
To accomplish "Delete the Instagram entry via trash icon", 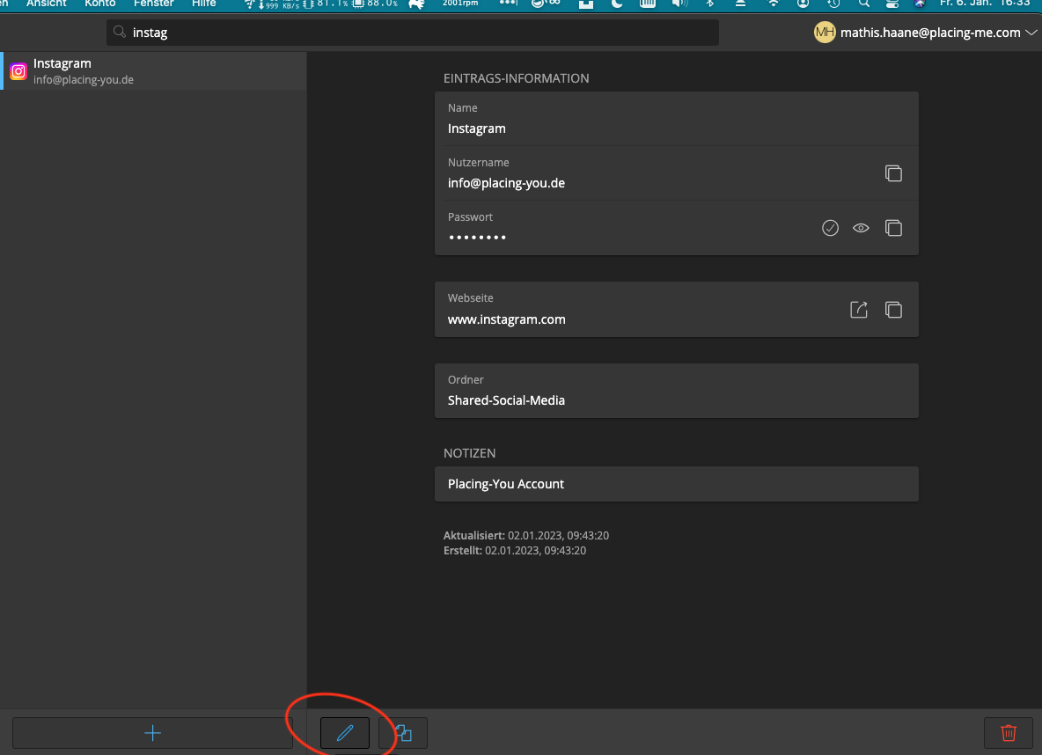I will [1008, 733].
